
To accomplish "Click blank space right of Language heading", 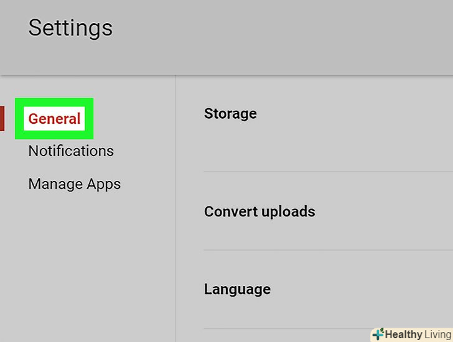I will pyautogui.click(x=361, y=289).
